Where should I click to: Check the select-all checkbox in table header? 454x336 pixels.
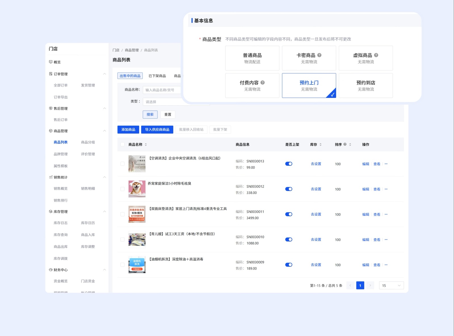tap(122, 144)
